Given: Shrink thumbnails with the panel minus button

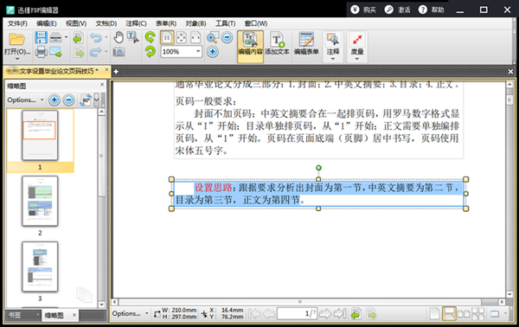Looking at the screenshot, I should (x=69, y=99).
